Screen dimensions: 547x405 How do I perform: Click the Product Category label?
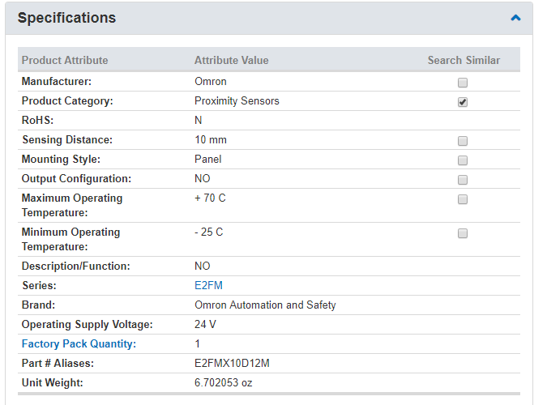click(67, 100)
